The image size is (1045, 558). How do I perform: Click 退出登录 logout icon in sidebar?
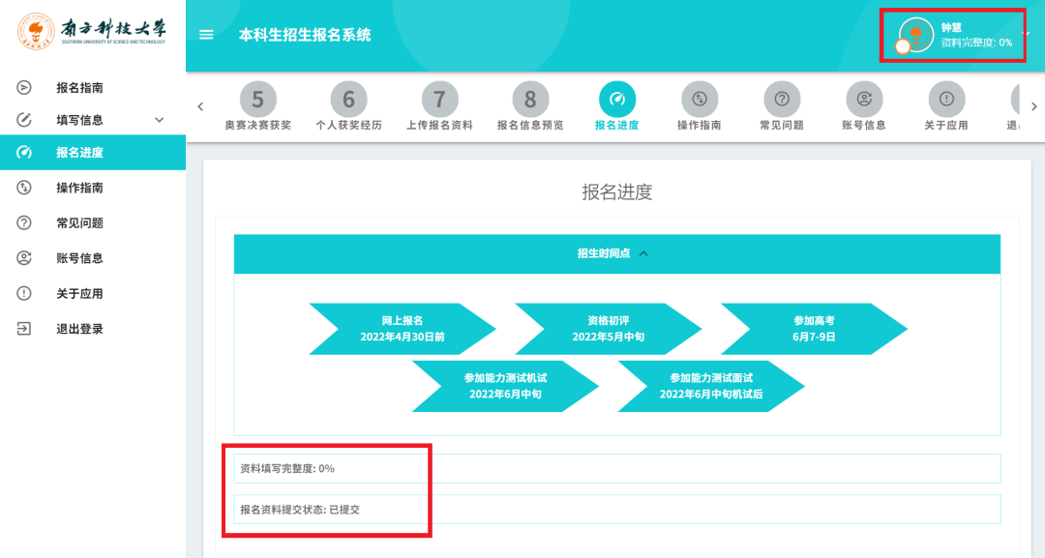(x=24, y=329)
